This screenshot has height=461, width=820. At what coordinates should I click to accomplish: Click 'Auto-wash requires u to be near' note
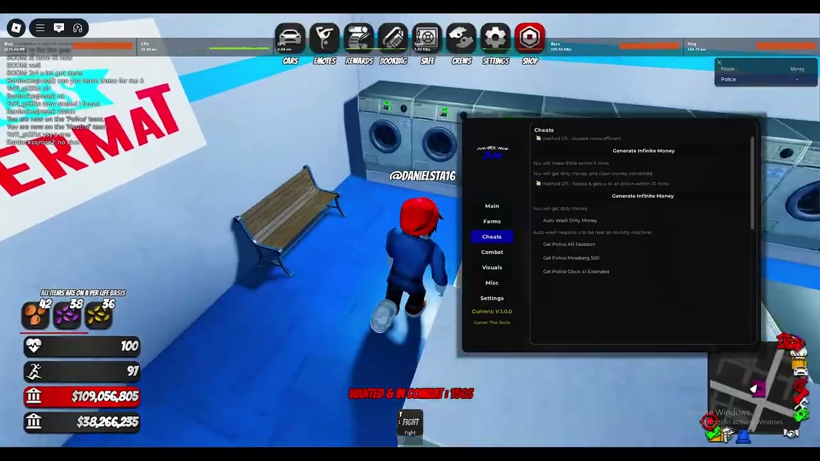click(x=593, y=232)
